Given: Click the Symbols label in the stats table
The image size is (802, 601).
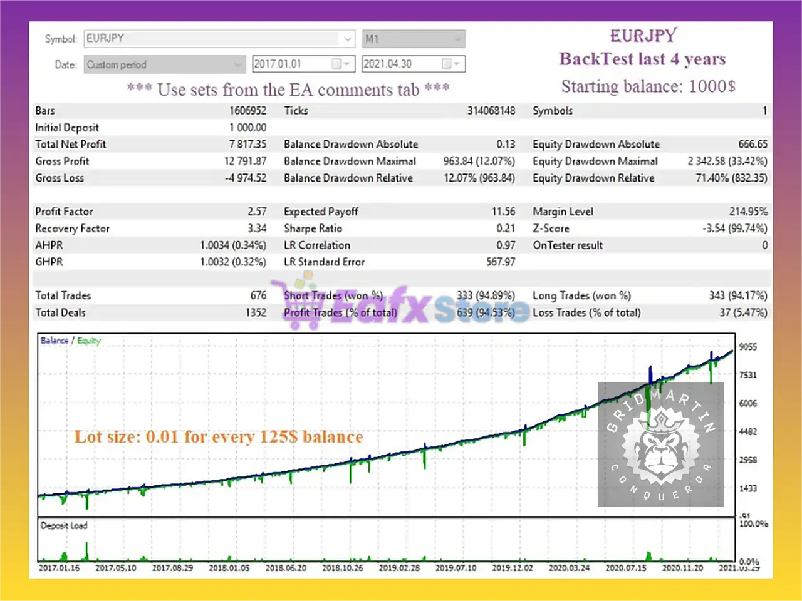Looking at the screenshot, I should coord(553,111).
